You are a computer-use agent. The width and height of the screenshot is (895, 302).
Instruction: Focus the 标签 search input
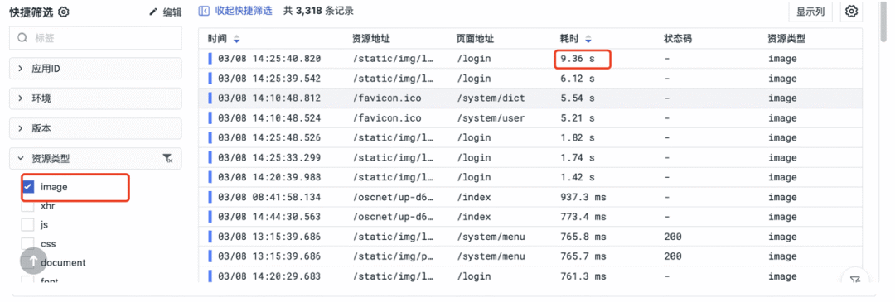click(96, 38)
